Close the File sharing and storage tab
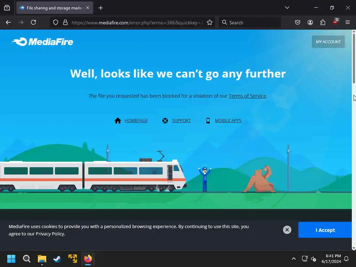356x267 pixels. click(88, 8)
